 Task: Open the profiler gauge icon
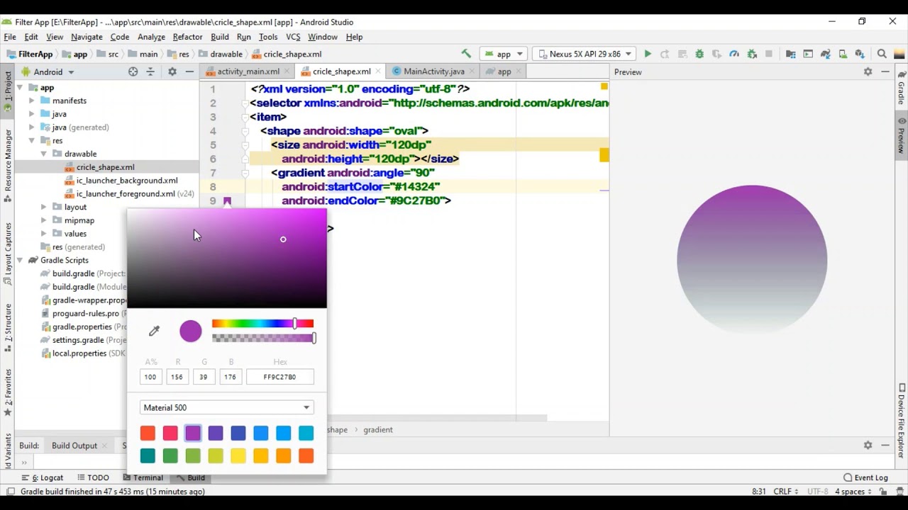coord(734,54)
